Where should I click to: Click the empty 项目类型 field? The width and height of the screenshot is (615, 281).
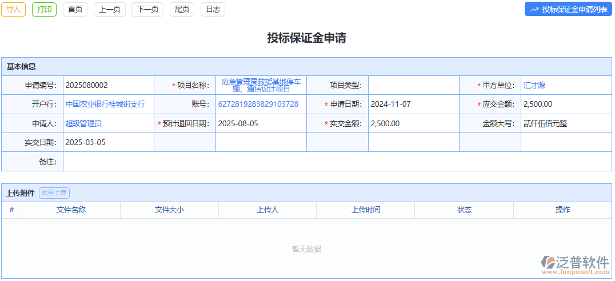[414, 85]
